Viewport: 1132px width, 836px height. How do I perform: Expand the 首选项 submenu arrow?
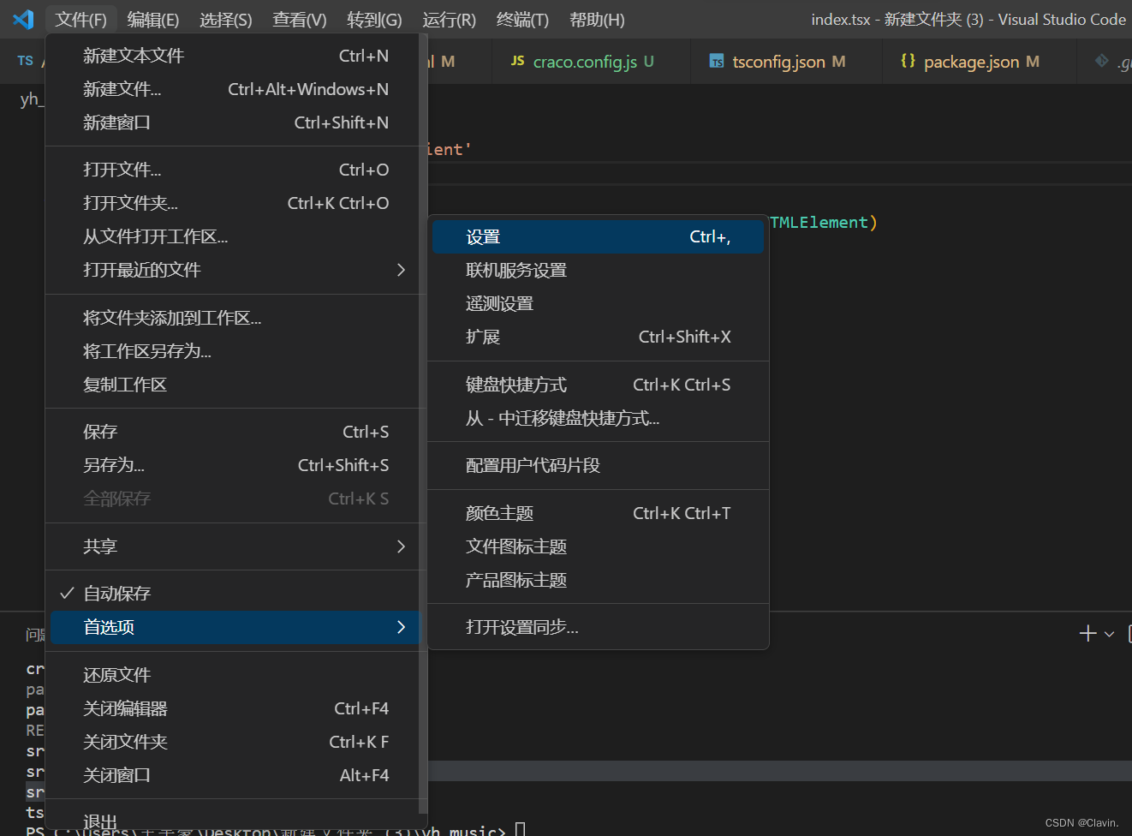(x=401, y=627)
